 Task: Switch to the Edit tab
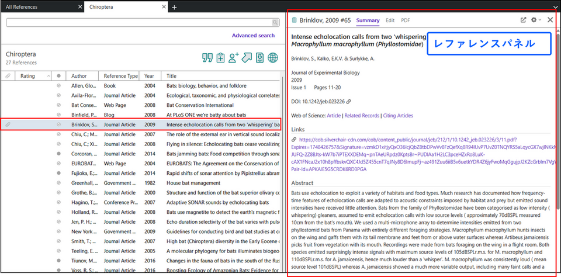click(x=390, y=20)
